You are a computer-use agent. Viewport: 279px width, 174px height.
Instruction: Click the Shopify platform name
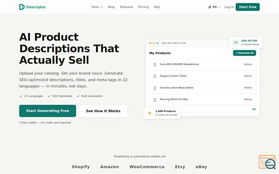81,167
